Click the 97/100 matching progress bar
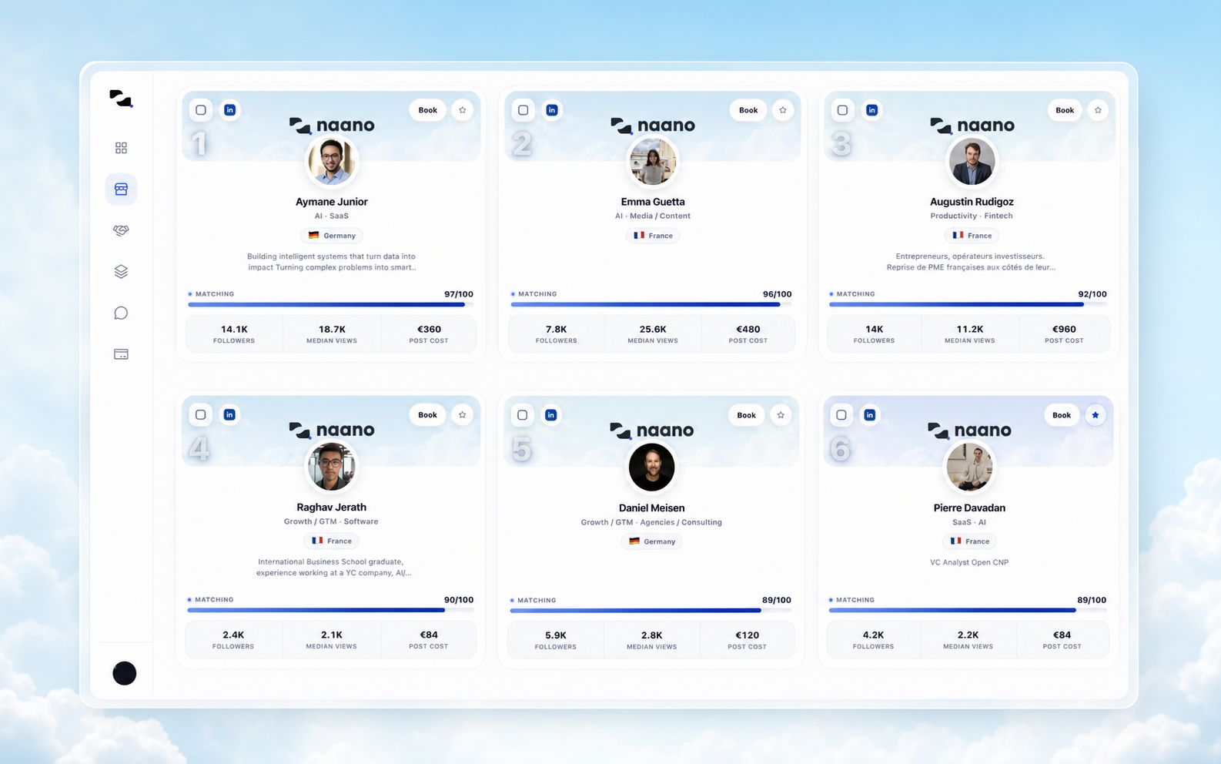 coord(331,304)
